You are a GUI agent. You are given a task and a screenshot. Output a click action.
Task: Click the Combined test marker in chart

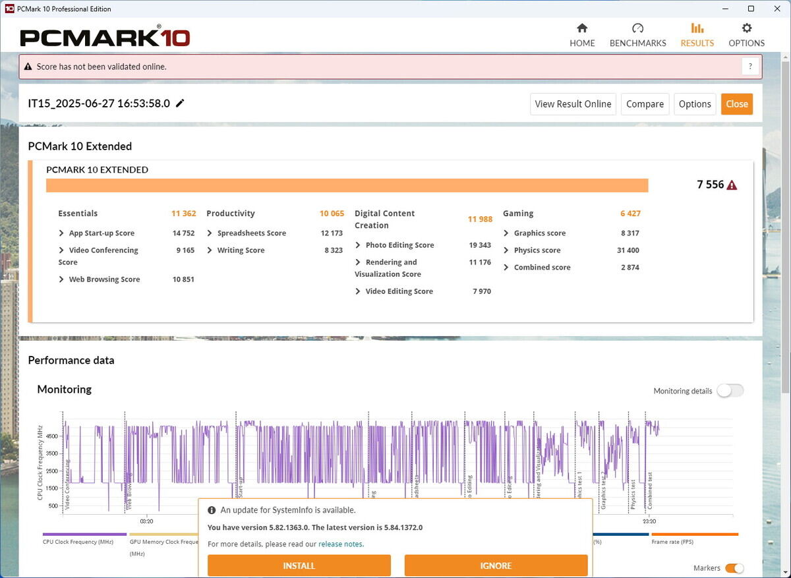pos(649,490)
